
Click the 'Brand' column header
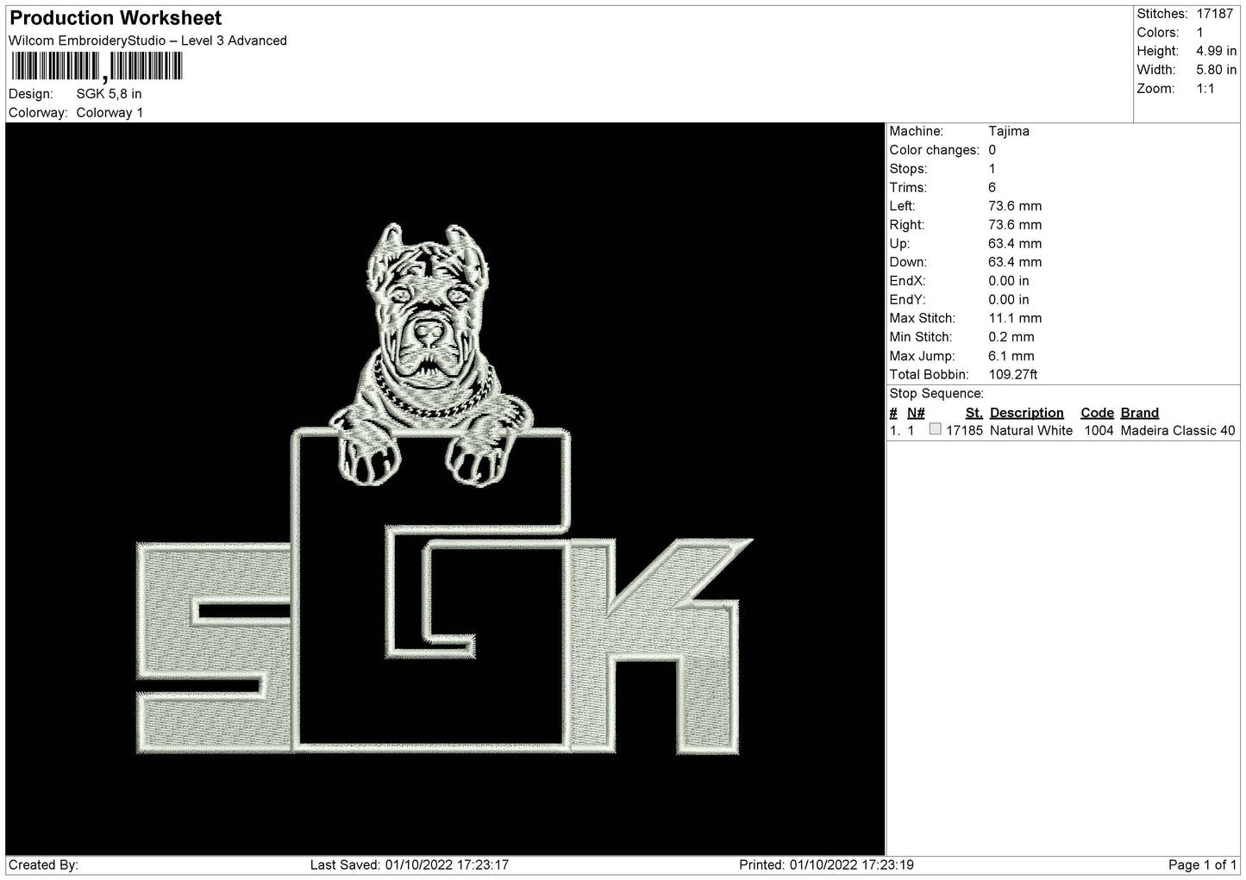1139,413
